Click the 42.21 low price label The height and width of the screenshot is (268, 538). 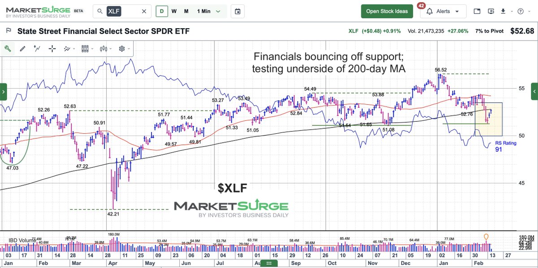pyautogui.click(x=114, y=214)
